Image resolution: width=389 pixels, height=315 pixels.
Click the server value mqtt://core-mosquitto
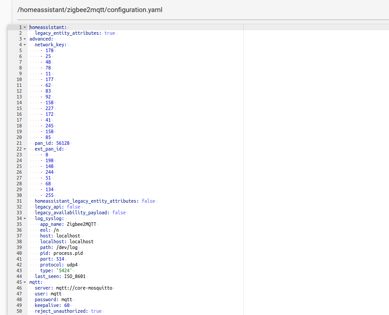pos(84,288)
